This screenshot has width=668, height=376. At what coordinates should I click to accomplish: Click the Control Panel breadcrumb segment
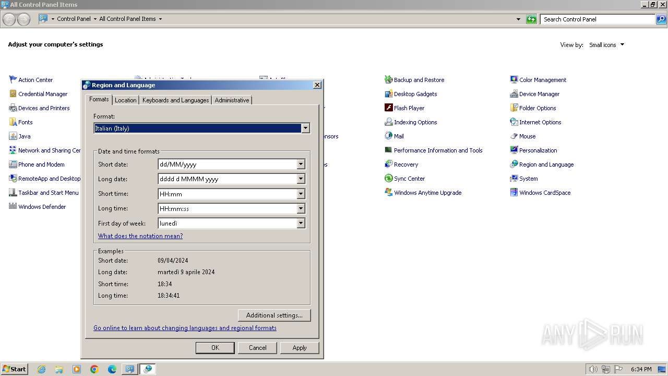(x=74, y=19)
